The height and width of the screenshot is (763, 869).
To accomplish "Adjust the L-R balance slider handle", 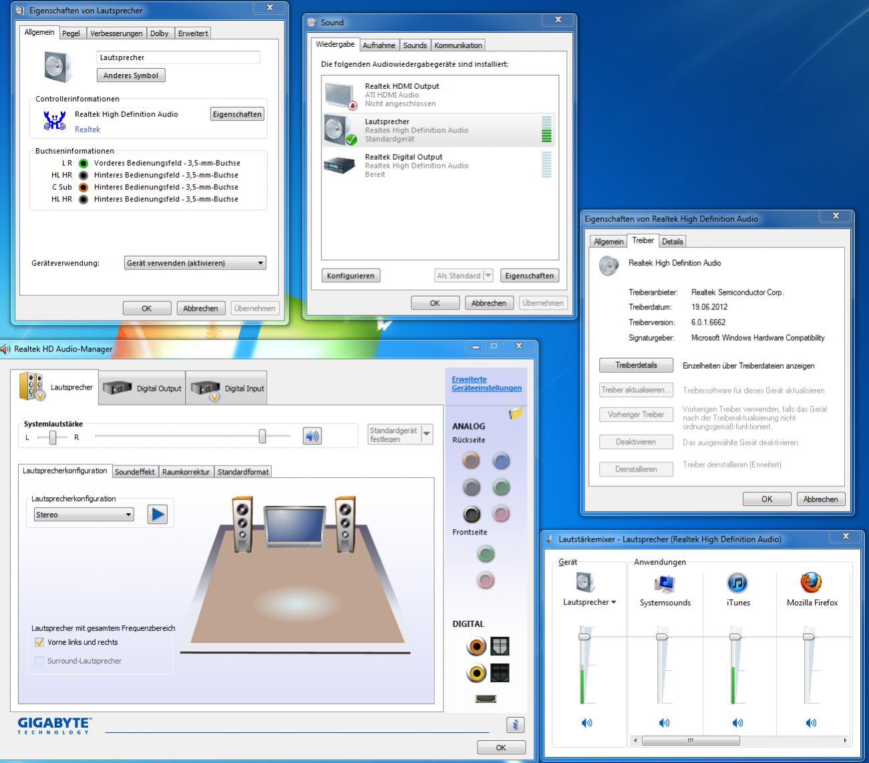I will [x=53, y=438].
